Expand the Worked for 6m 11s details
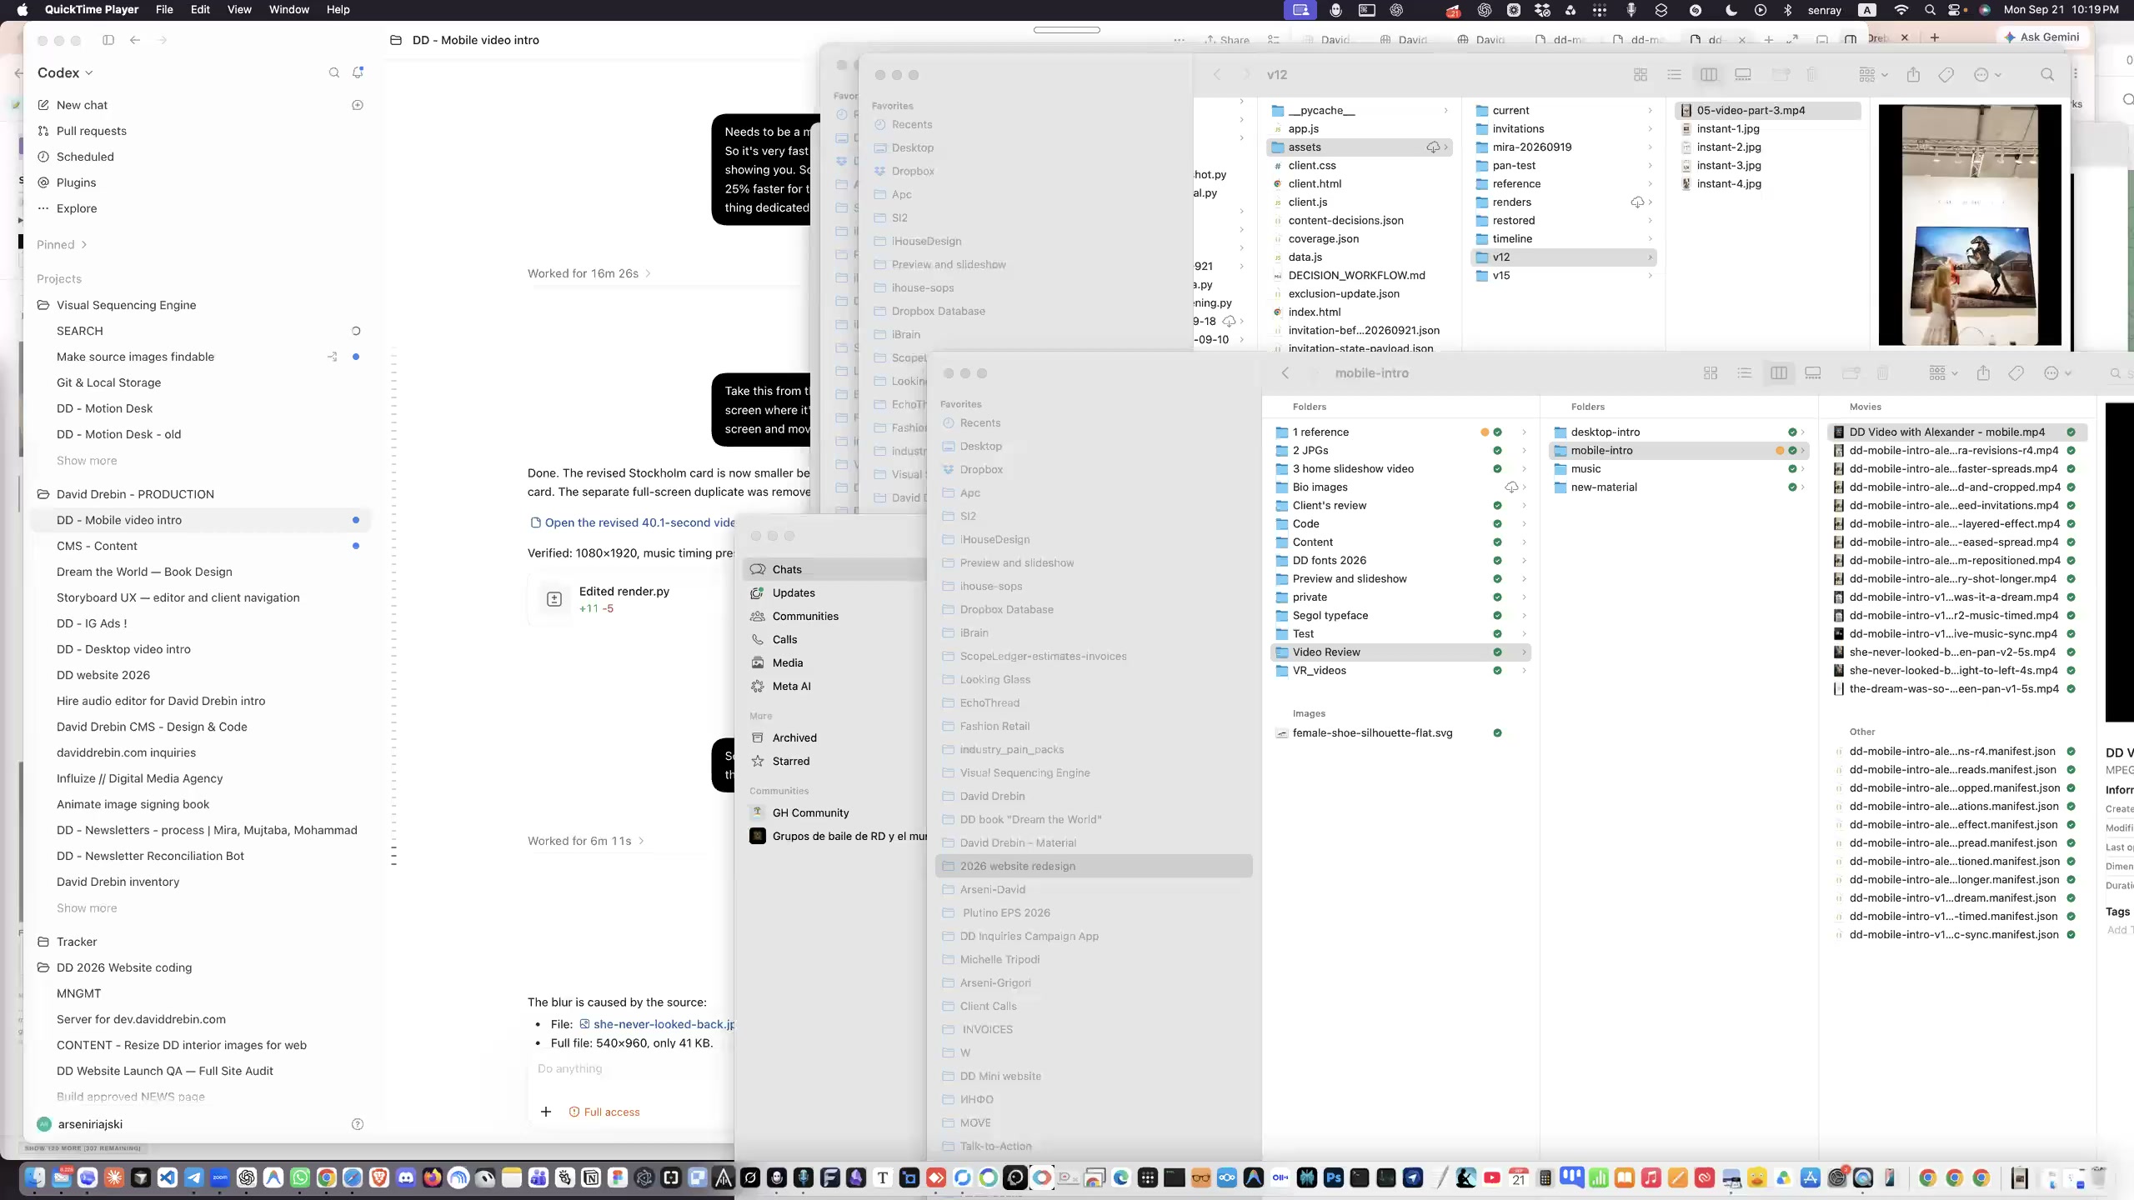 tap(585, 841)
